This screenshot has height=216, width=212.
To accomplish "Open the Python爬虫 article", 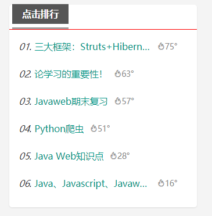I will click(59, 129).
